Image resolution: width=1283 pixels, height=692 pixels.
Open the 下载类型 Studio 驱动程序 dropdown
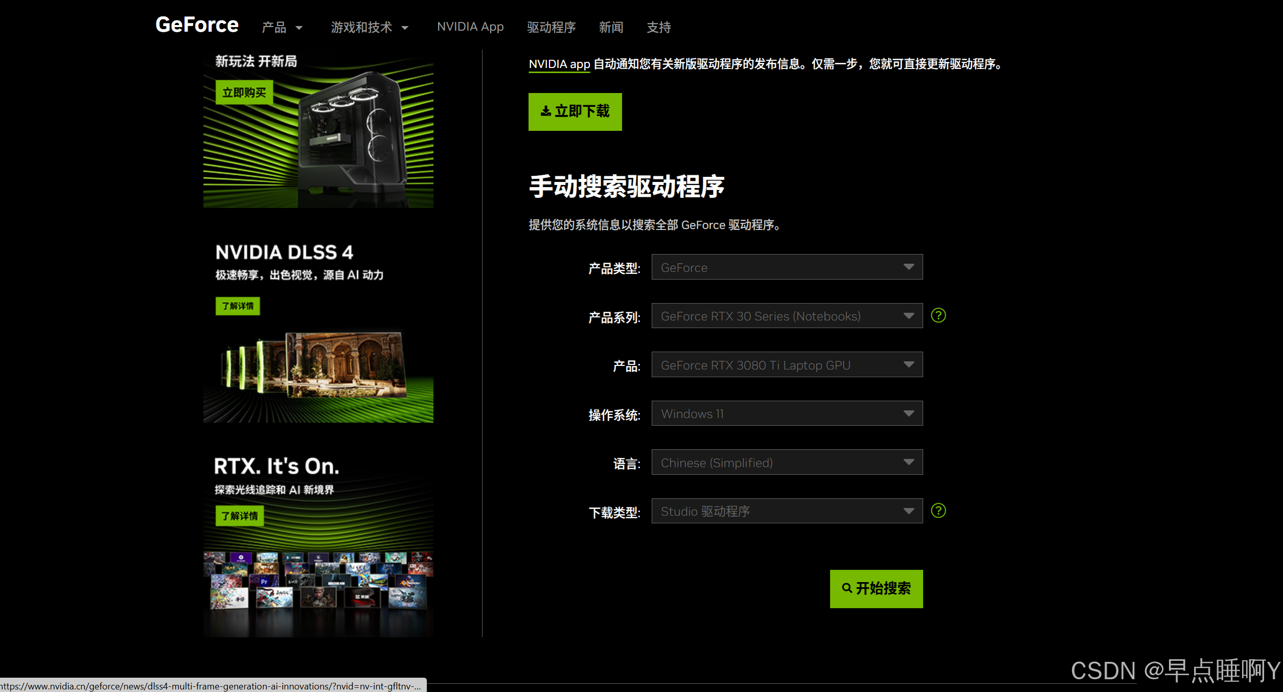787,511
